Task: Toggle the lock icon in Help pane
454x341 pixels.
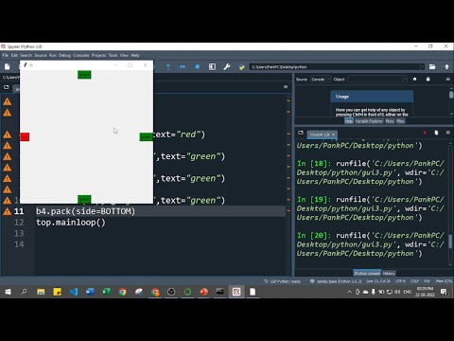Action: point(428,79)
